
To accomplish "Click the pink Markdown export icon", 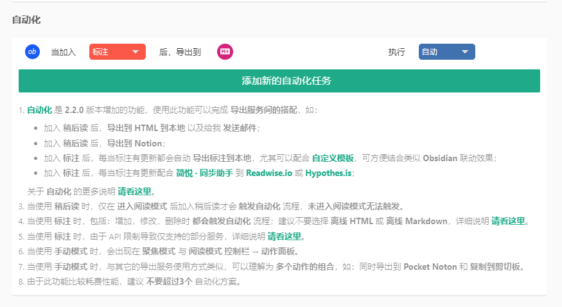I will click(225, 51).
